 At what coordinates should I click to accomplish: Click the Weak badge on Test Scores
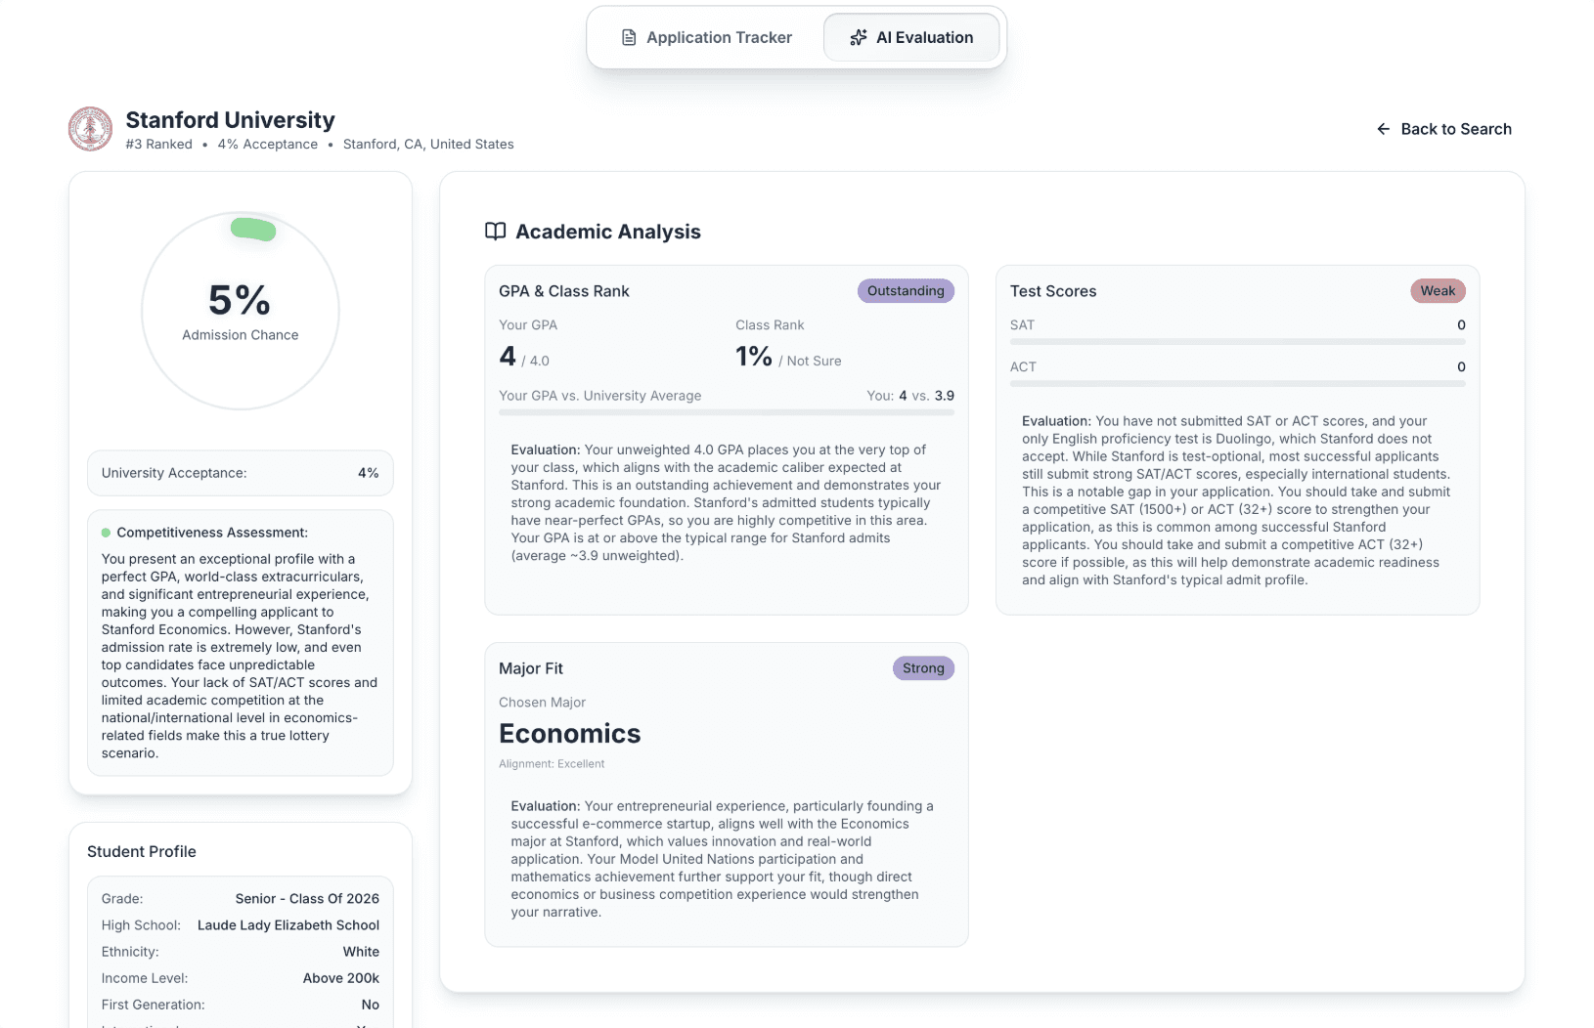click(1438, 291)
